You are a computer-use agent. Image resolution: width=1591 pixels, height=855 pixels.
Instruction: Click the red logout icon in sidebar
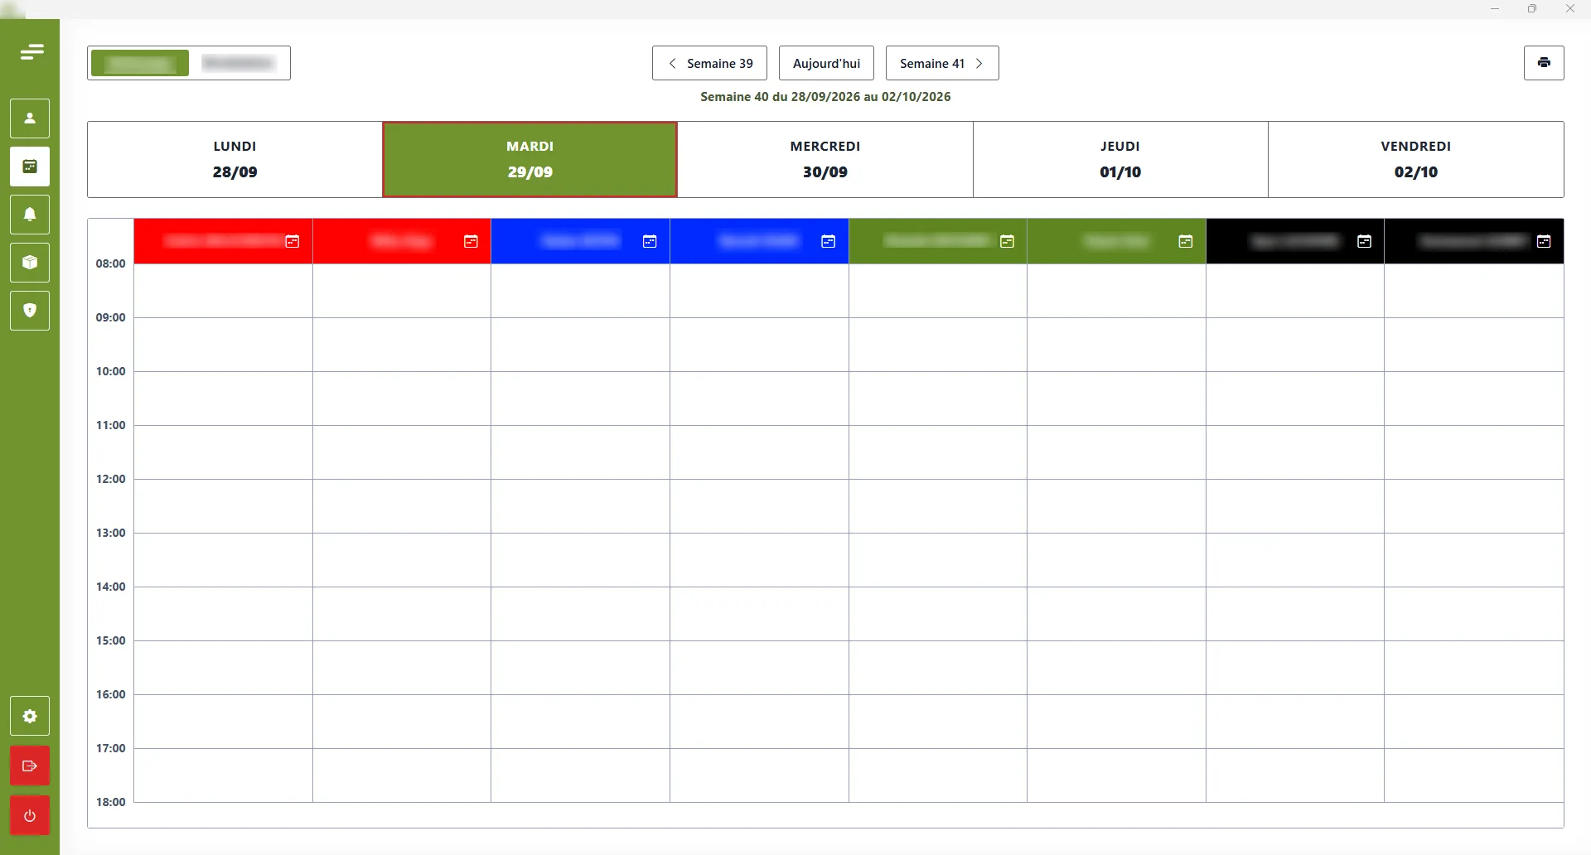[x=30, y=766]
